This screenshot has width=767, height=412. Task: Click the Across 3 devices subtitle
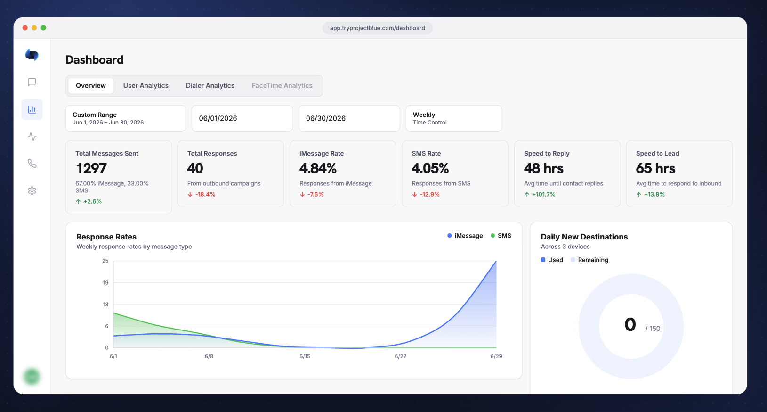pos(565,247)
